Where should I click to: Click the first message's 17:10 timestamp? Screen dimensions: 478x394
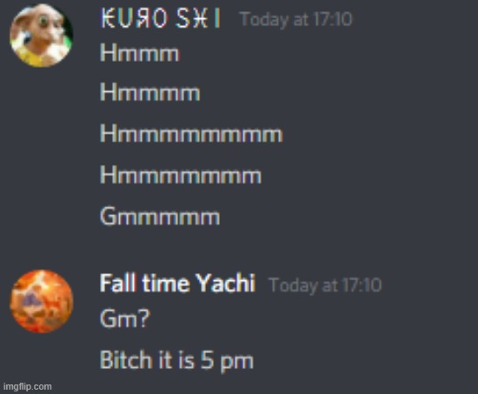(x=296, y=19)
